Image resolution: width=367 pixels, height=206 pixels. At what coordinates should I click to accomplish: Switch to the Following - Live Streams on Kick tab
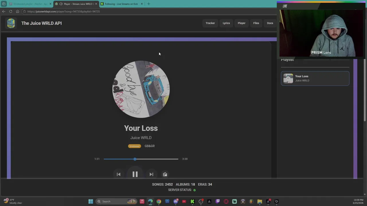[121, 4]
